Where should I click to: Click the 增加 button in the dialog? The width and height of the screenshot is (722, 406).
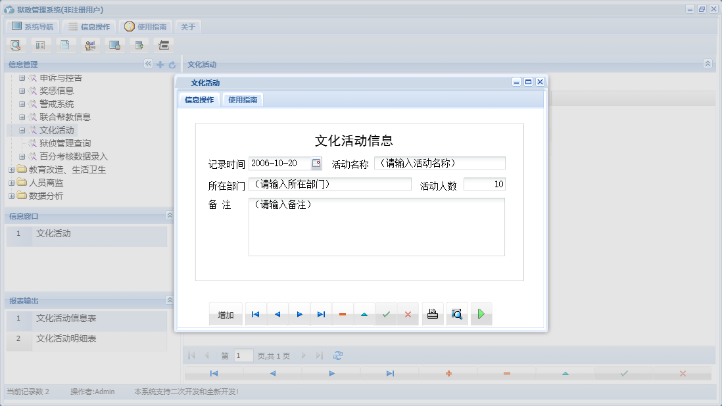pyautogui.click(x=226, y=314)
